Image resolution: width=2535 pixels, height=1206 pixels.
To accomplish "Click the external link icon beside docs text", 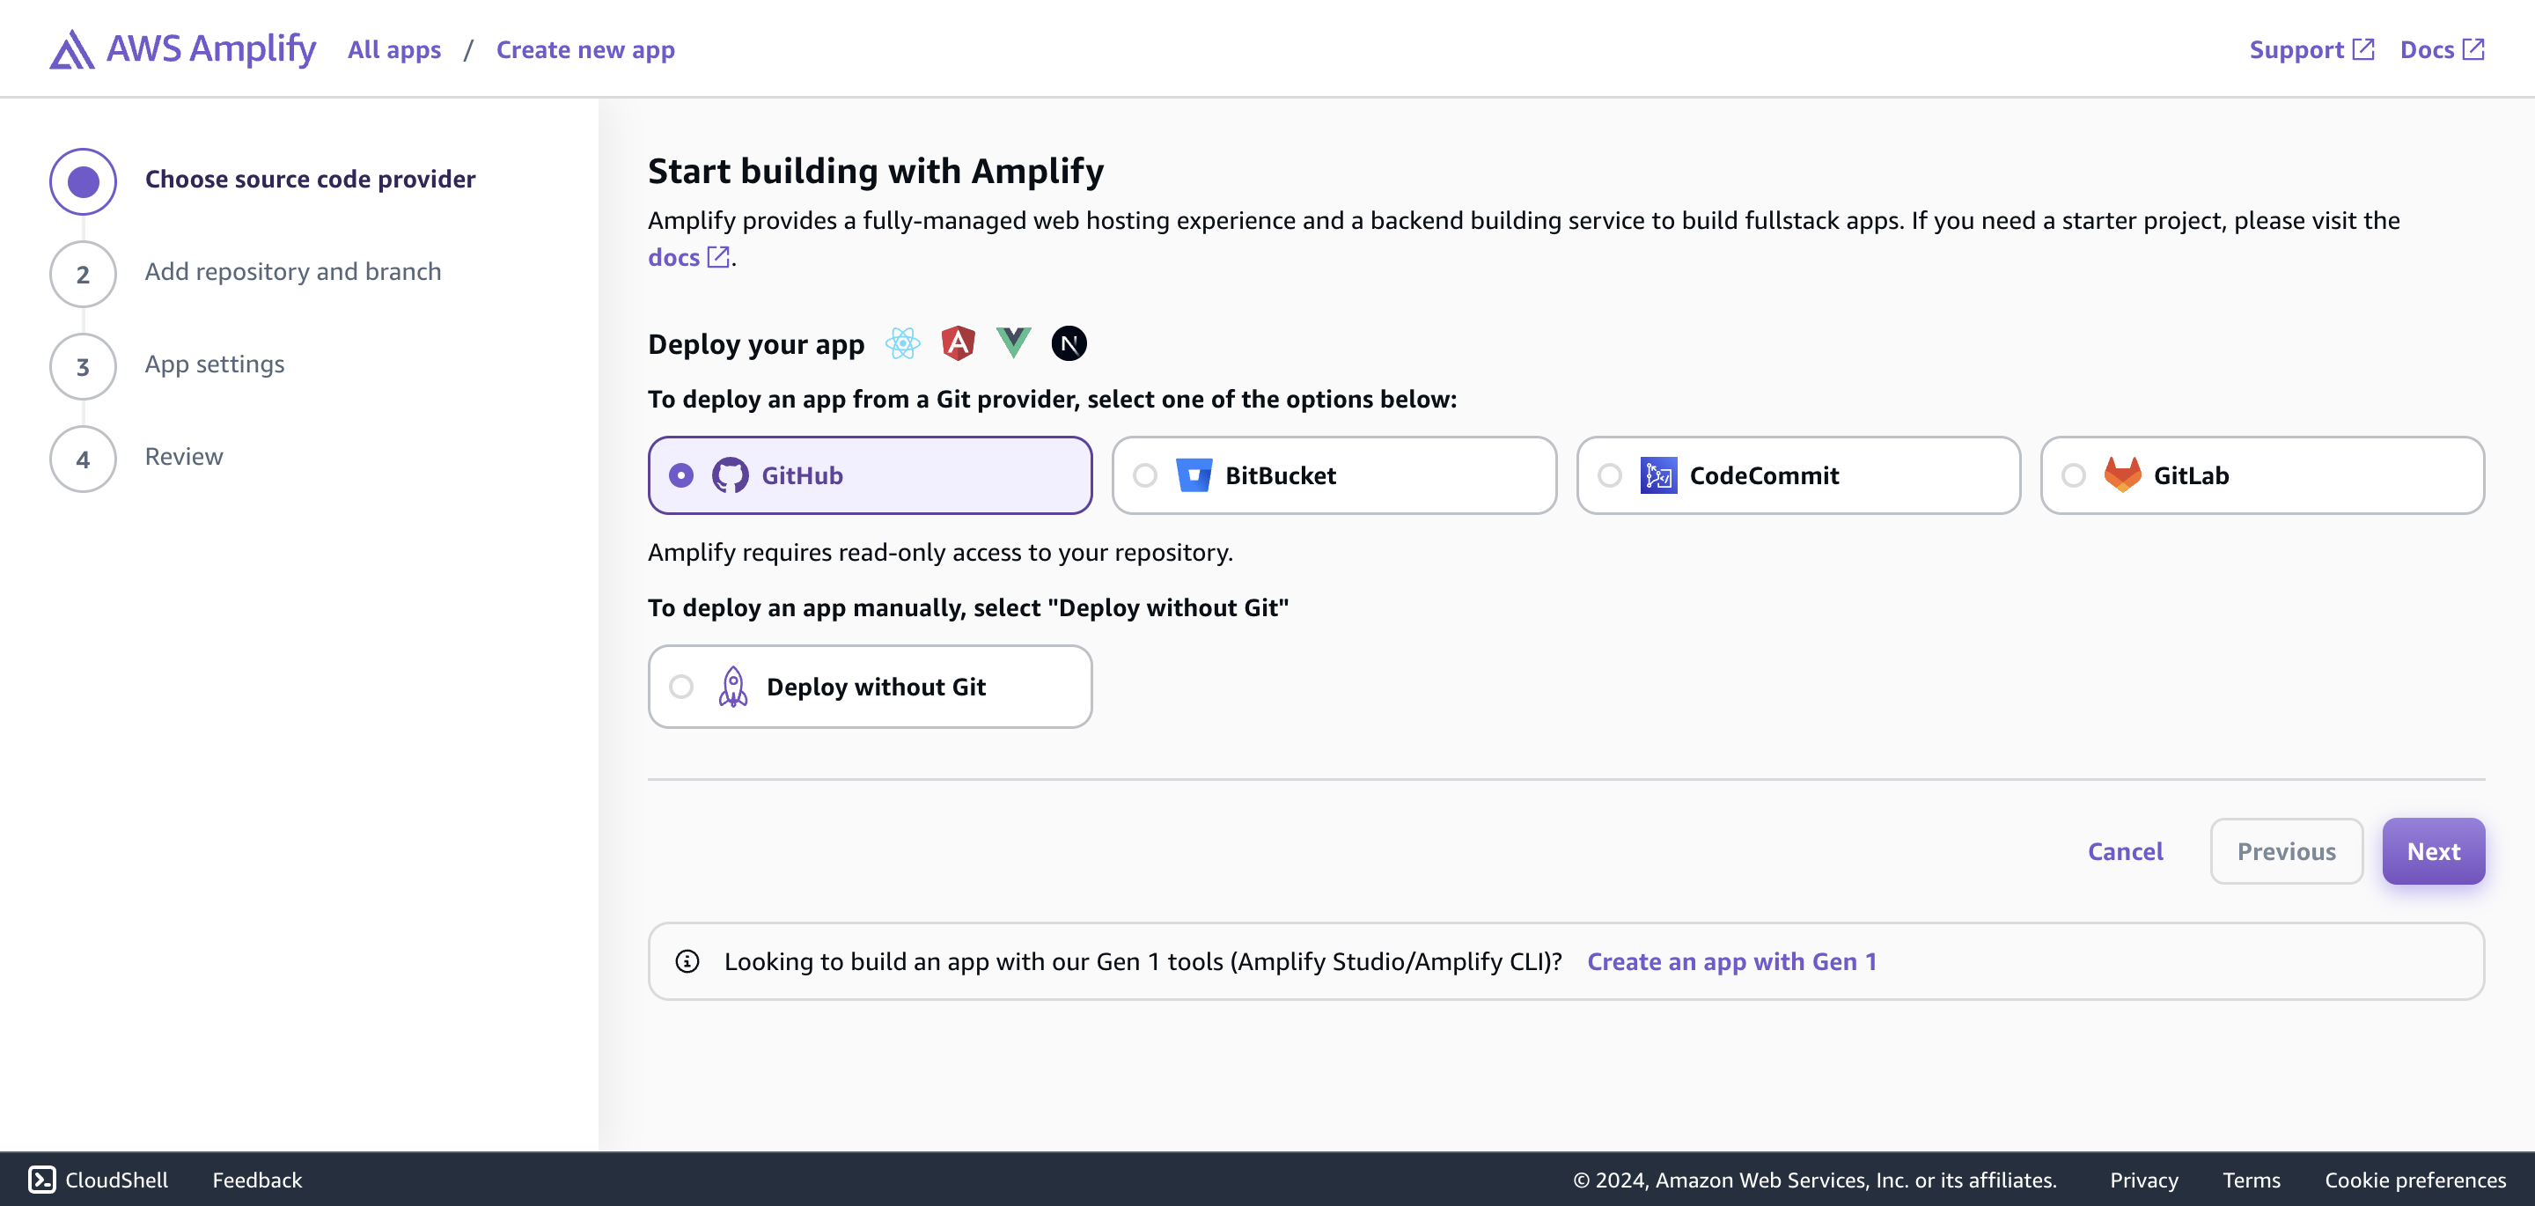I will point(718,257).
